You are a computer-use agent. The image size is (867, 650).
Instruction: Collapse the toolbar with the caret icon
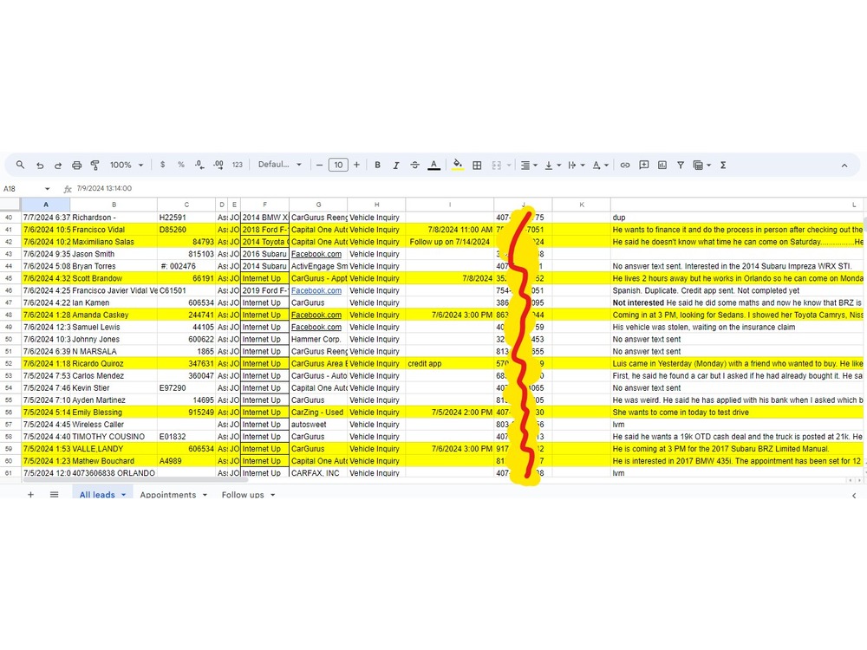click(844, 166)
